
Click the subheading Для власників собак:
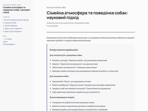(x=59, y=76)
